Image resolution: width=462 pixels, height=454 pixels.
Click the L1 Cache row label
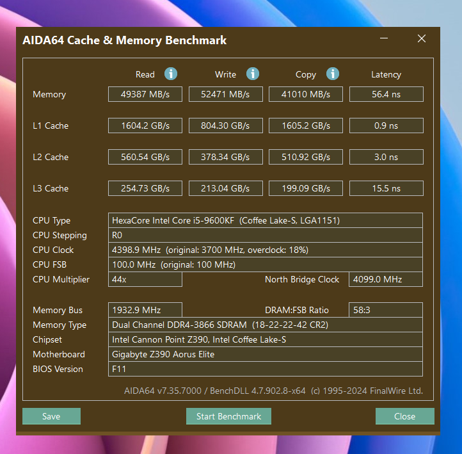pos(51,126)
